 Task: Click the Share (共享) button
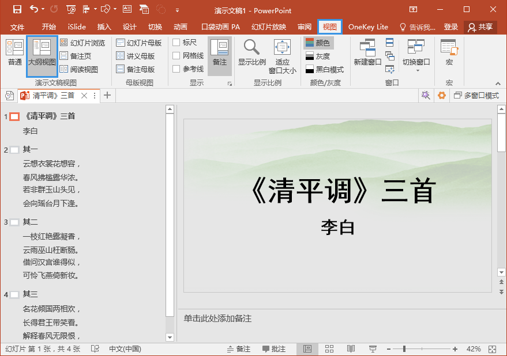click(480, 27)
